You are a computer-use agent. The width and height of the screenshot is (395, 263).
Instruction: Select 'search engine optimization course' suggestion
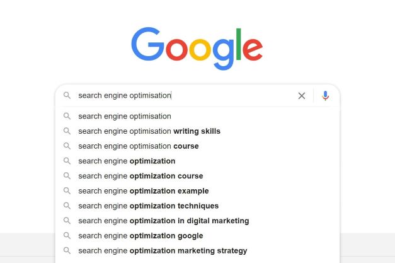pos(198,176)
